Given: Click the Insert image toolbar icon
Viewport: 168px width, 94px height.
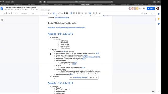Looking at the screenshot, I should (x=67, y=13).
